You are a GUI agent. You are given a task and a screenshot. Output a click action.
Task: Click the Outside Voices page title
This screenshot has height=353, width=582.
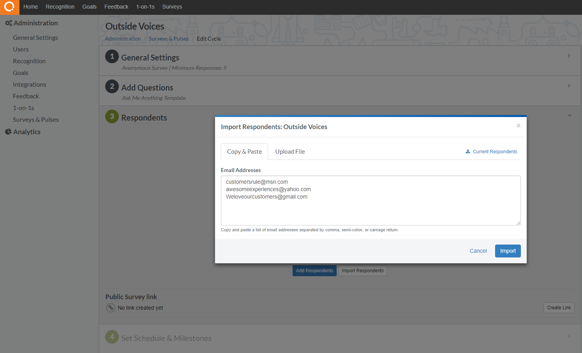click(135, 26)
